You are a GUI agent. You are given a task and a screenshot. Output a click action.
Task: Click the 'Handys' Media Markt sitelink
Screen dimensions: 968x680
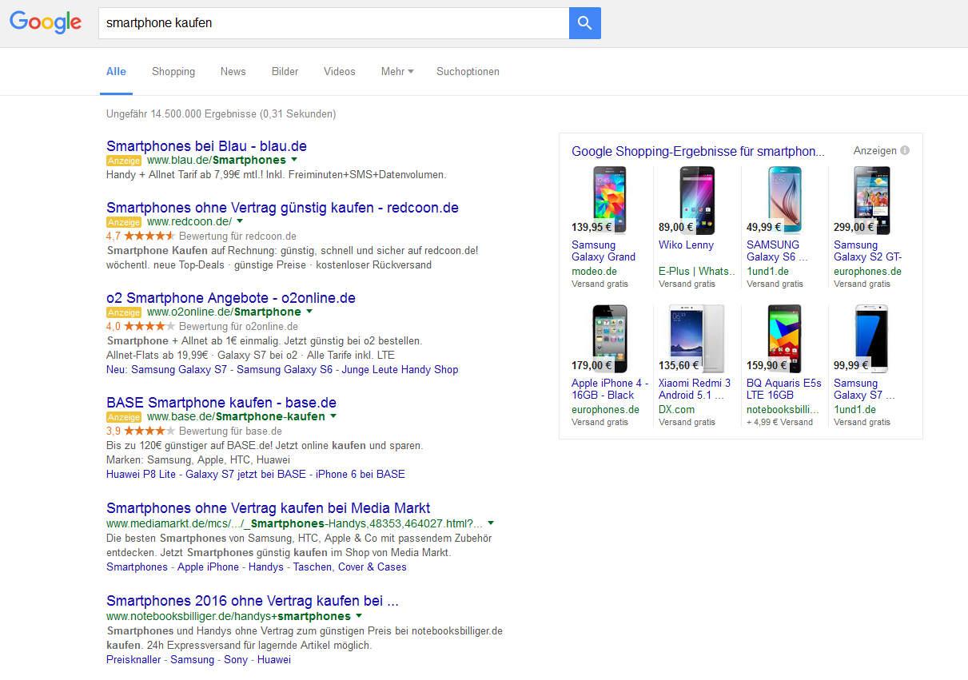click(x=266, y=567)
